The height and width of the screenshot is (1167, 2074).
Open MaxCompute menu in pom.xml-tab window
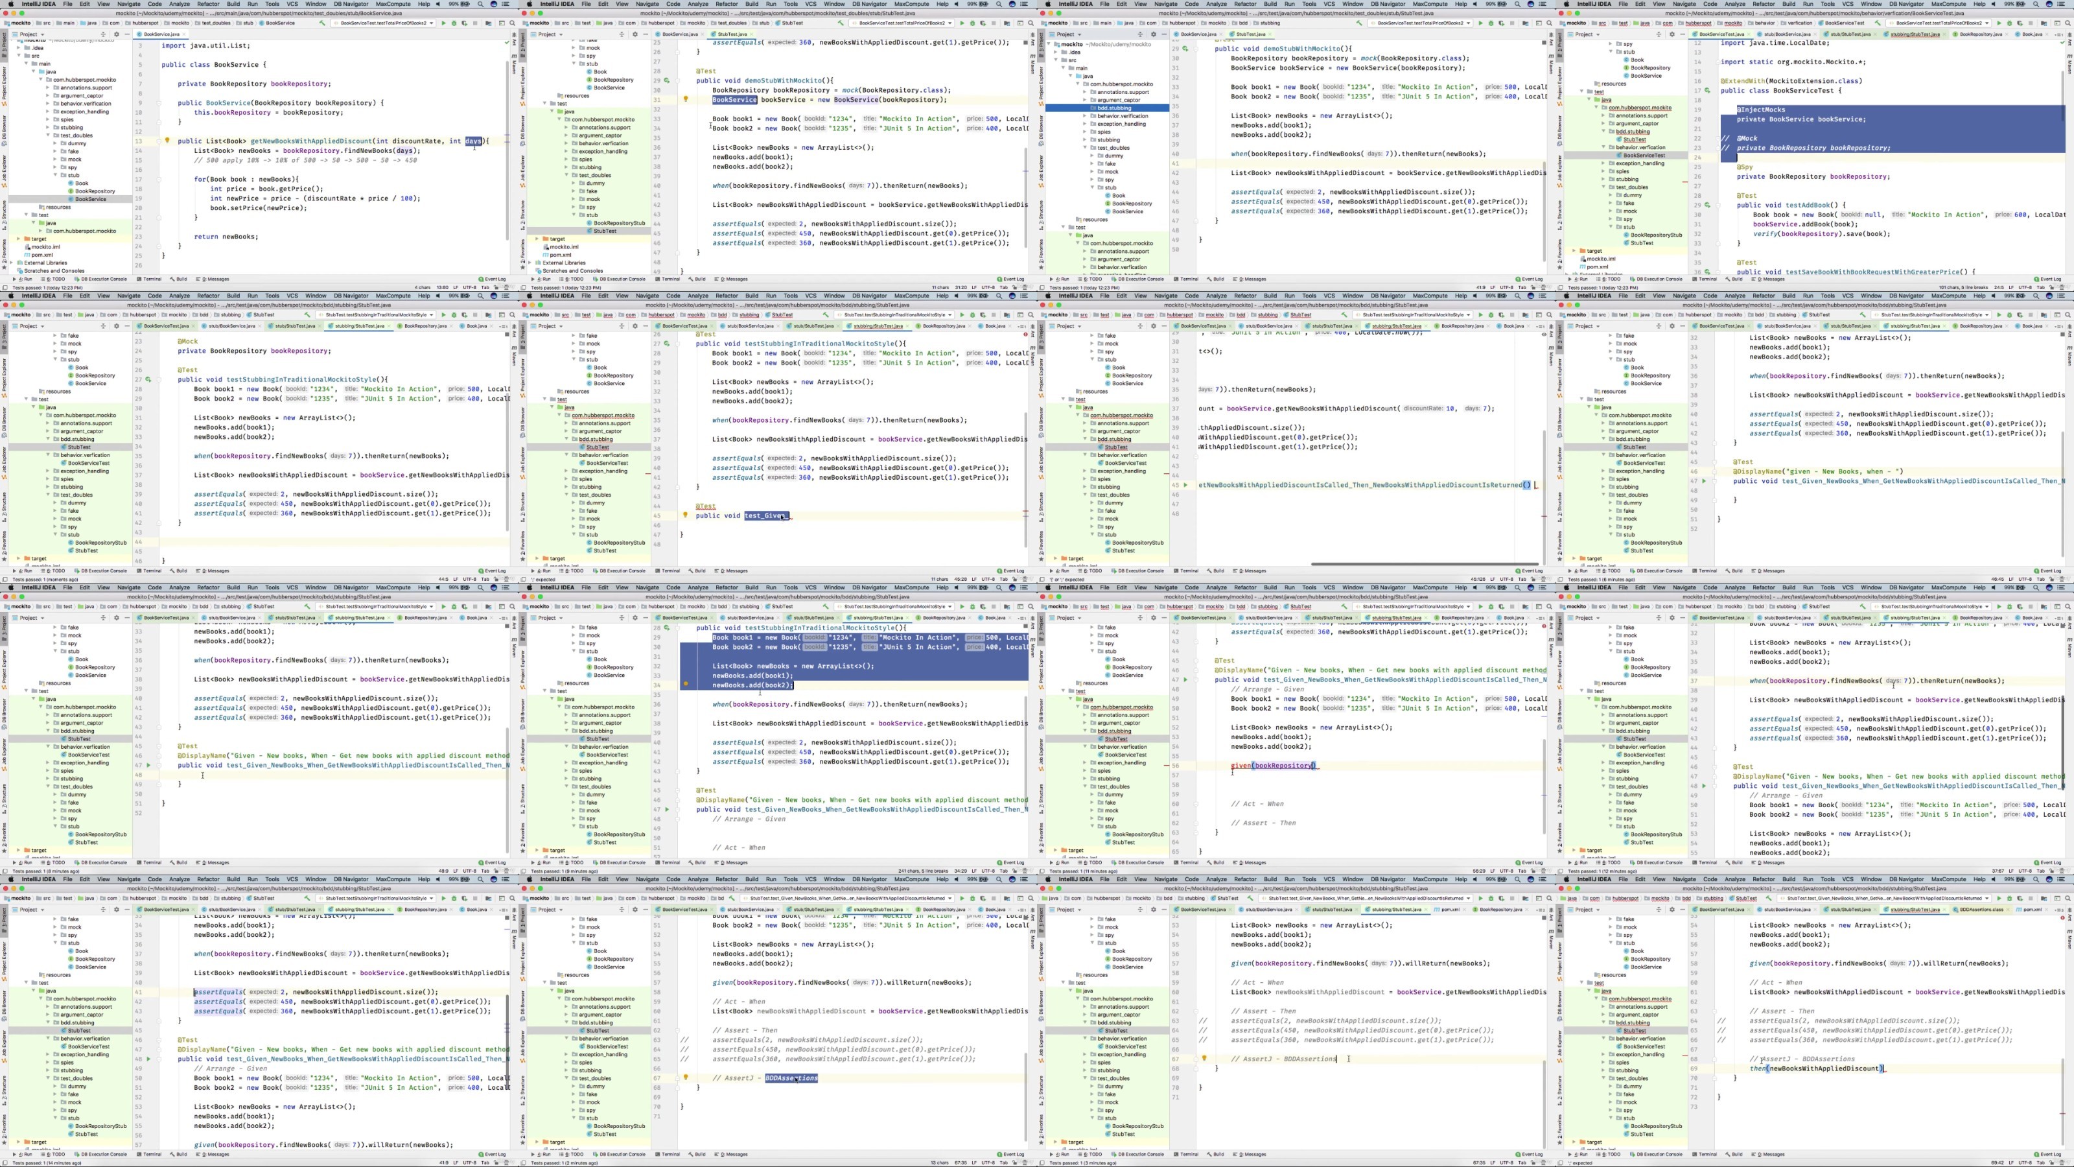pyautogui.click(x=1430, y=880)
